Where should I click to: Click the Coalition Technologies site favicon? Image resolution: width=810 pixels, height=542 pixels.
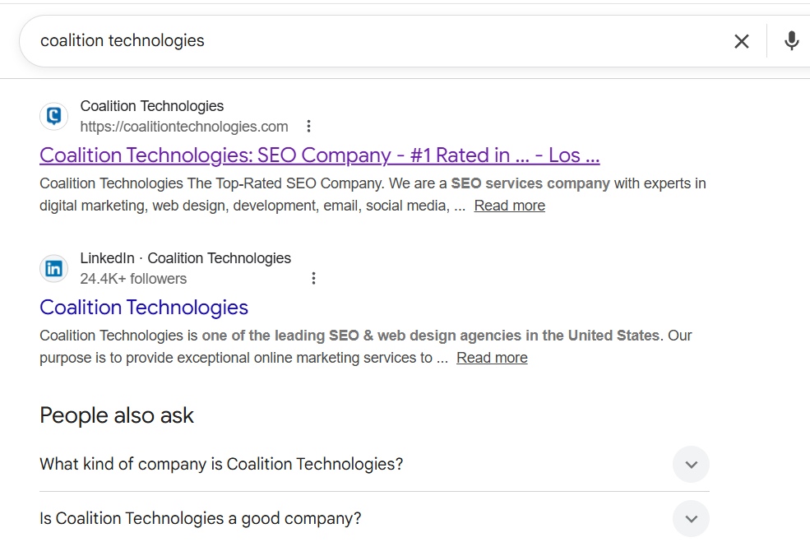click(54, 116)
